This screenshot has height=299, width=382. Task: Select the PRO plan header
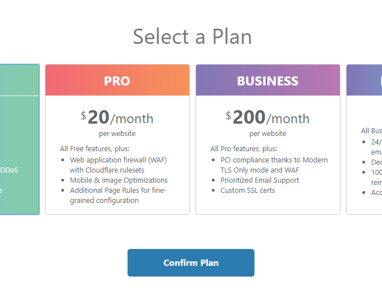pyautogui.click(x=117, y=80)
